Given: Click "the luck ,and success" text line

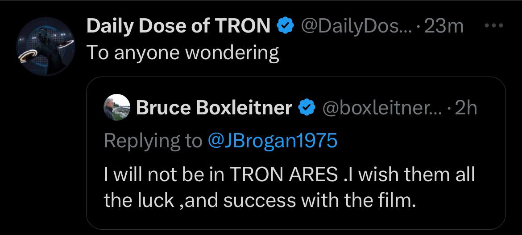Looking at the screenshot, I should [201, 200].
